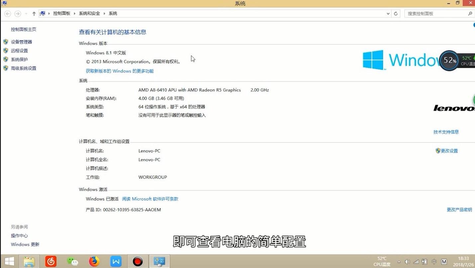Image resolution: width=475 pixels, height=268 pixels.
Task: Click the search magnifier icon
Action: pyautogui.click(x=470, y=14)
